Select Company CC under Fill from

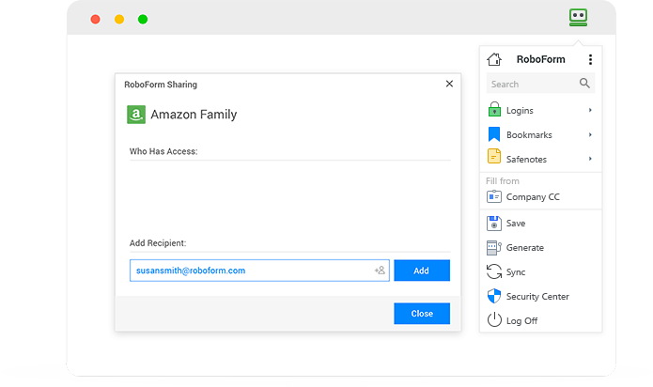click(540, 197)
